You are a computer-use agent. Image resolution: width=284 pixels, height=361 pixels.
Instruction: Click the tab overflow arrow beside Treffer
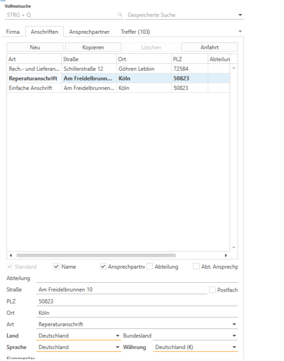[241, 32]
